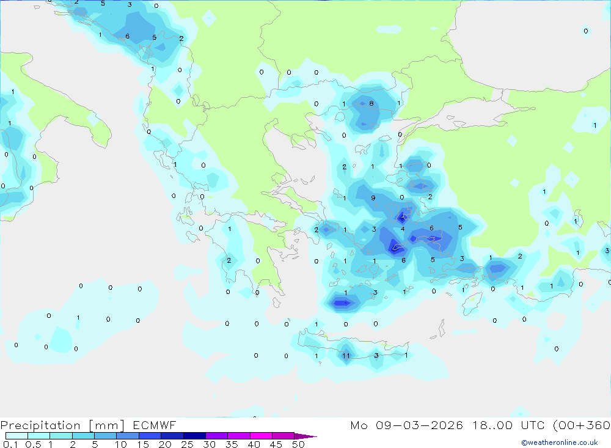This screenshot has height=448, width=611.
Task: Click the '9' precipitation value on the map
Action: point(373,198)
